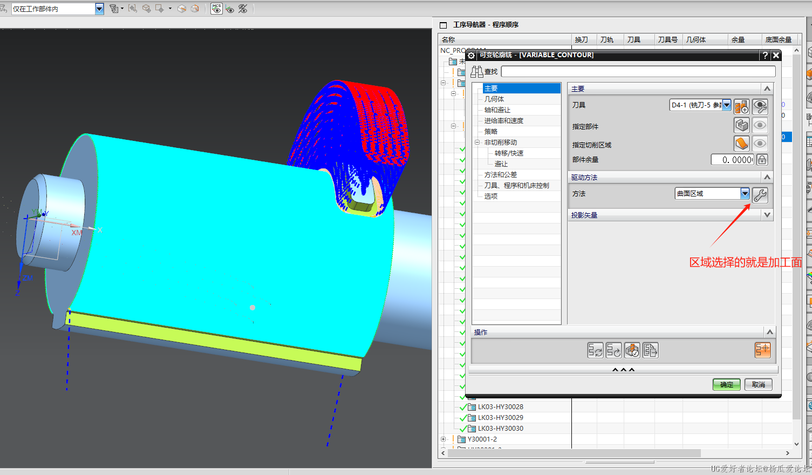Select 方法和公差 in dialog tree
The width and height of the screenshot is (812, 475).
click(x=501, y=175)
